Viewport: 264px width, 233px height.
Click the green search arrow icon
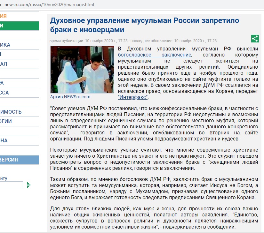(x=28, y=185)
